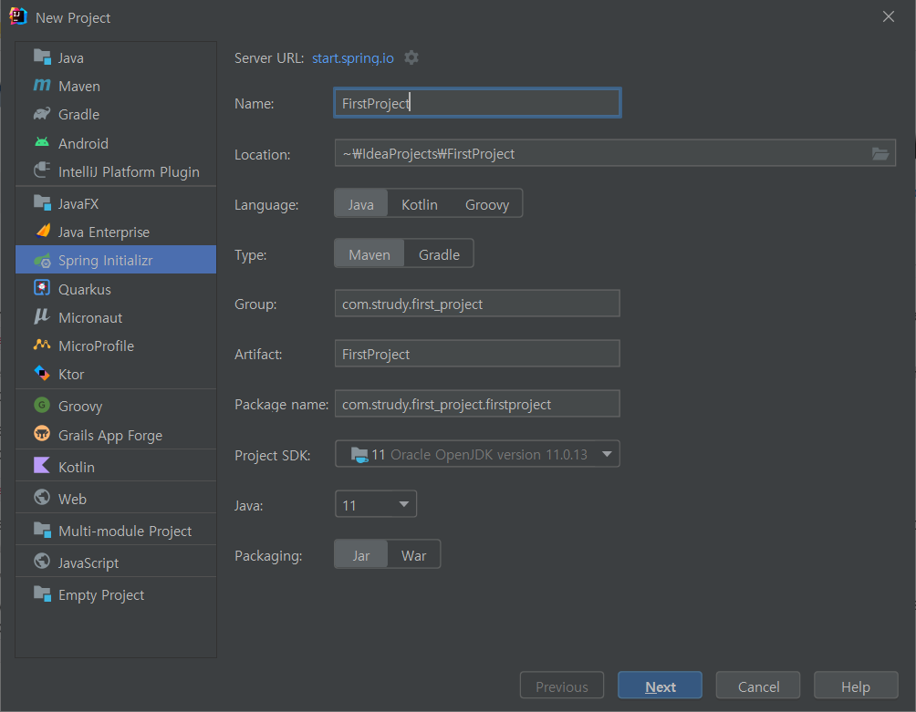Click the Multi-module Project folder icon
The image size is (916, 712).
(42, 530)
